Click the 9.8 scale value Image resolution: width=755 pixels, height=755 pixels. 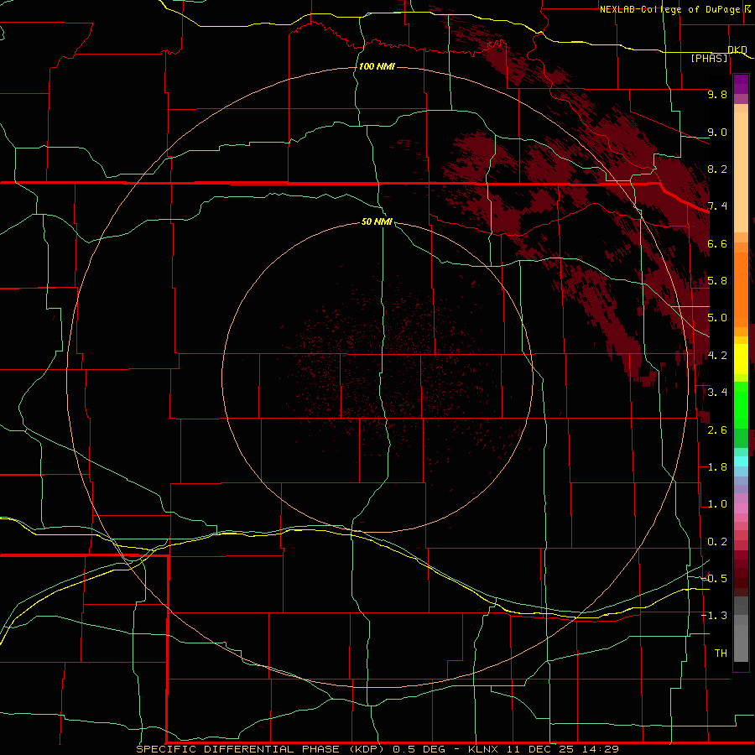click(x=717, y=94)
